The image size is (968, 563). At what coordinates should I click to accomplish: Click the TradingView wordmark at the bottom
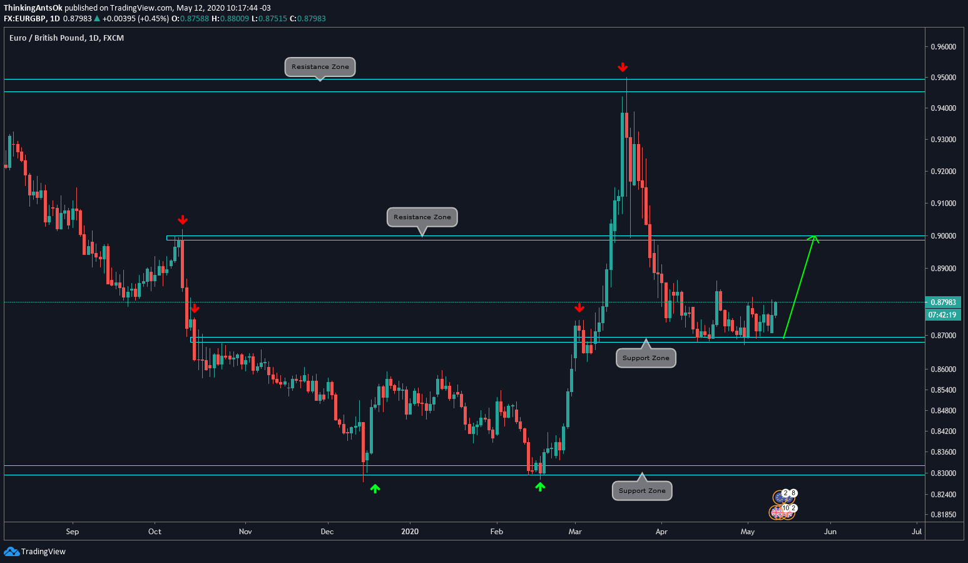pyautogui.click(x=43, y=552)
